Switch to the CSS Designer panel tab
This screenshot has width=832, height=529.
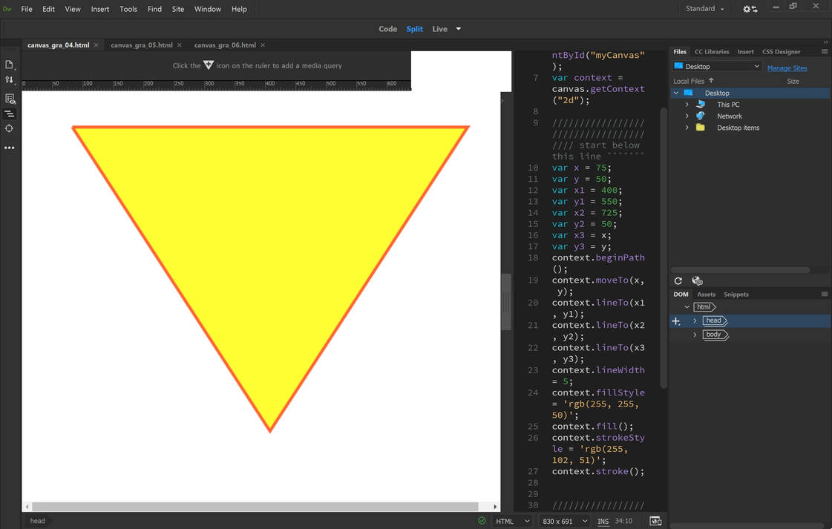click(x=781, y=51)
